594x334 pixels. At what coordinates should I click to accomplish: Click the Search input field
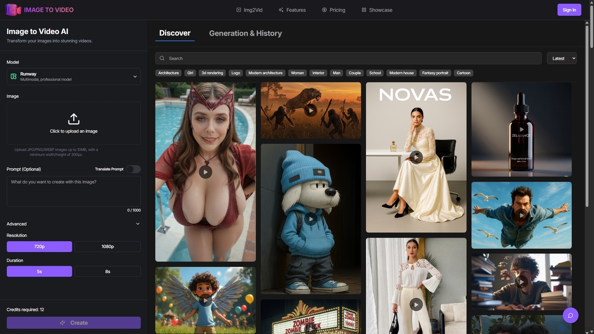tap(349, 58)
